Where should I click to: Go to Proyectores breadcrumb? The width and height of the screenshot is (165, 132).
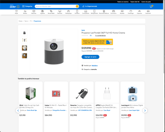tap(37, 21)
